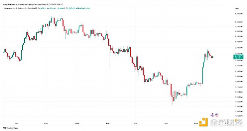The image size is (247, 131).
Task: Click the tall green candle in early May
Action: pos(203,75)
